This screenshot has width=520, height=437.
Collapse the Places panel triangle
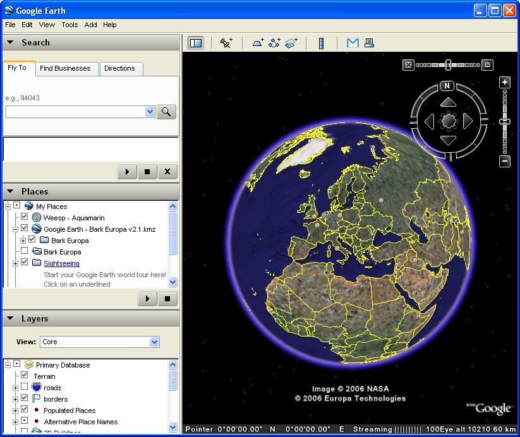(x=10, y=191)
